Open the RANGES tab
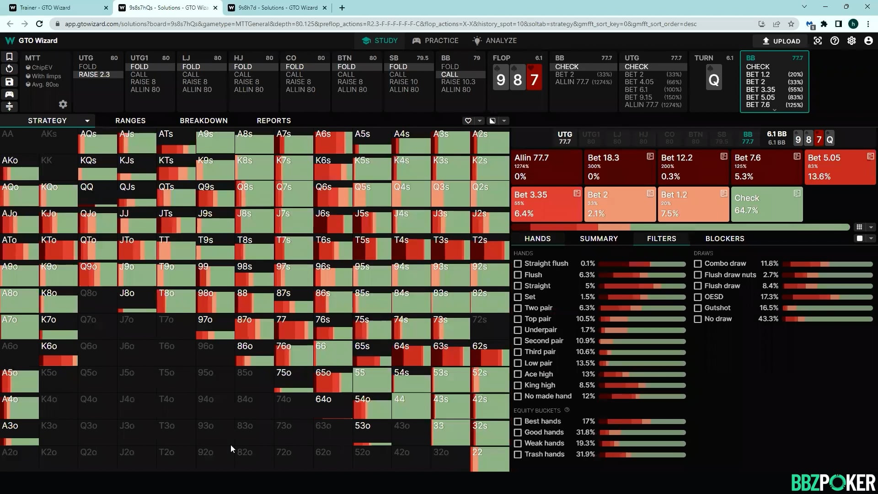The width and height of the screenshot is (878, 494). click(x=130, y=121)
